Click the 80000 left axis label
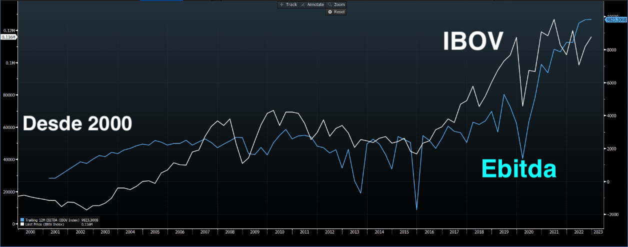 (x=10, y=95)
